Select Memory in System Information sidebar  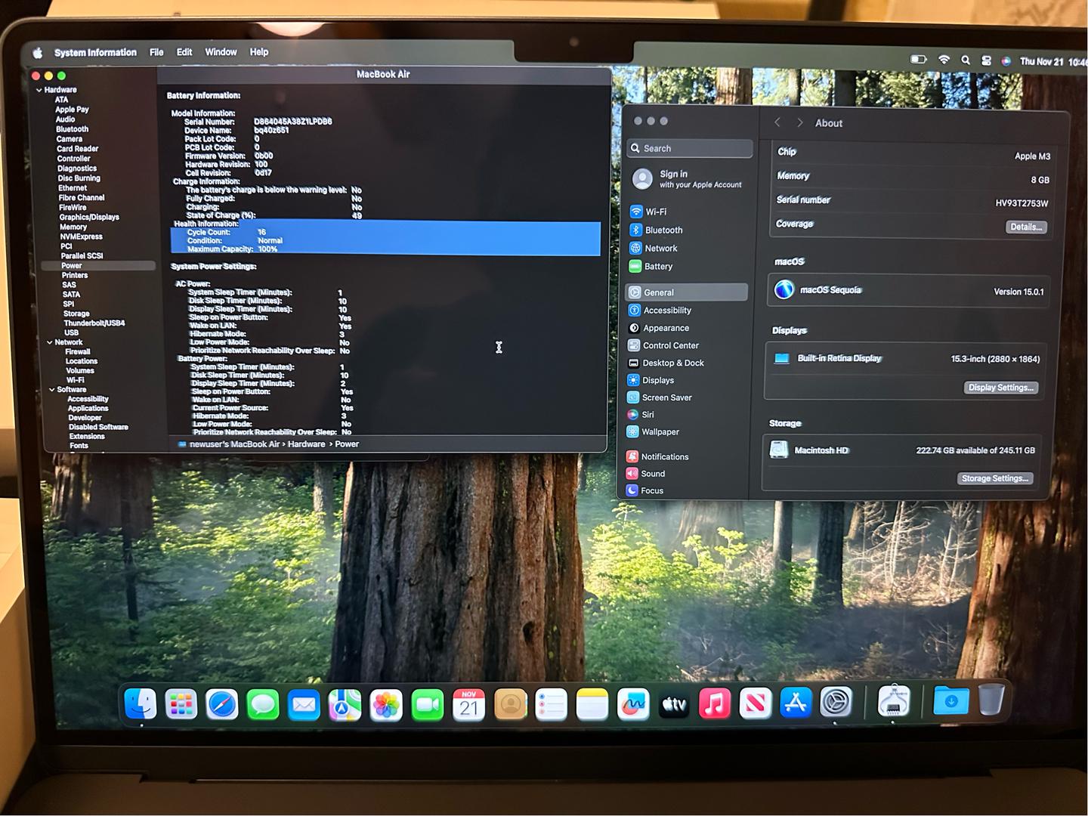[73, 227]
